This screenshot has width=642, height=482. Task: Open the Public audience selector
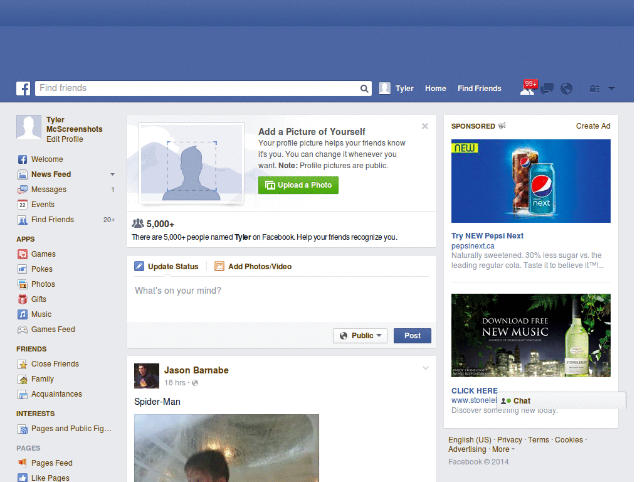coord(360,336)
